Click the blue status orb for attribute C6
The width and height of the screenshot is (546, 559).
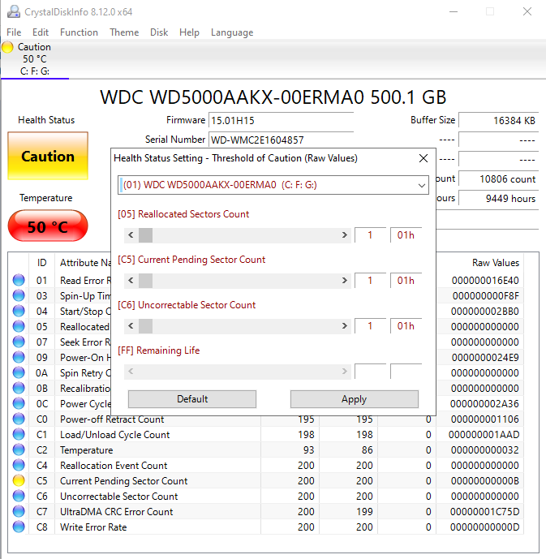(x=19, y=496)
